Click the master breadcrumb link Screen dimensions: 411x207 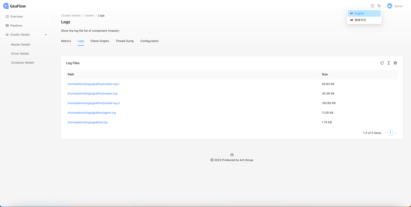(89, 15)
